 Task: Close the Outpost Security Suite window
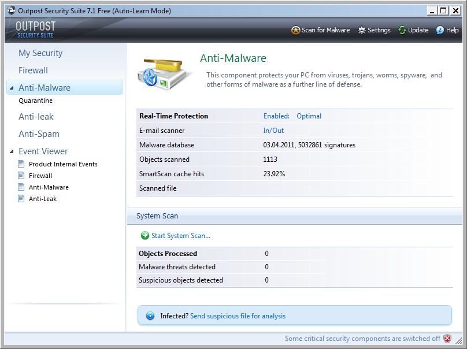click(455, 11)
